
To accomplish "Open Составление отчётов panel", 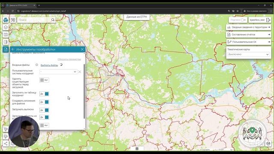I will tap(248, 35).
